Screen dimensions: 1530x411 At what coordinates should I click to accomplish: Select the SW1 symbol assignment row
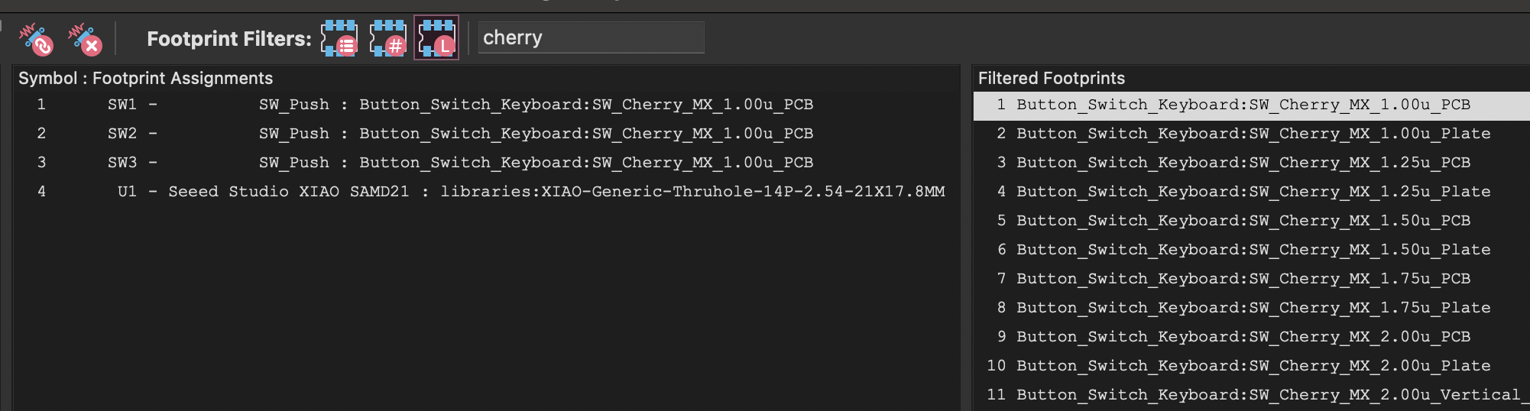459,105
